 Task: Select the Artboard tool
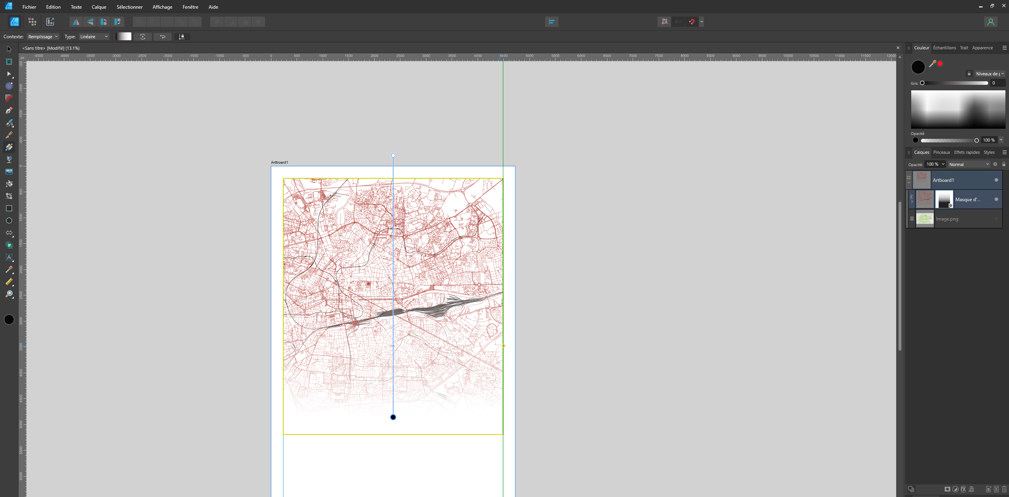(9, 62)
